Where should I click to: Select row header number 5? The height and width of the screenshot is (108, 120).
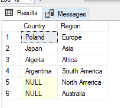coord(12,82)
